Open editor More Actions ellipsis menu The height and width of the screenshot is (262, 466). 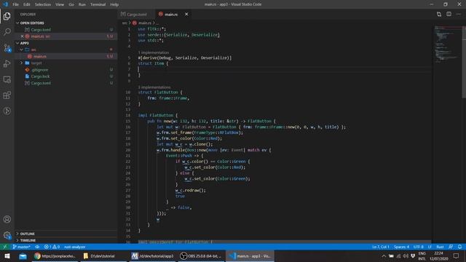pos(459,14)
